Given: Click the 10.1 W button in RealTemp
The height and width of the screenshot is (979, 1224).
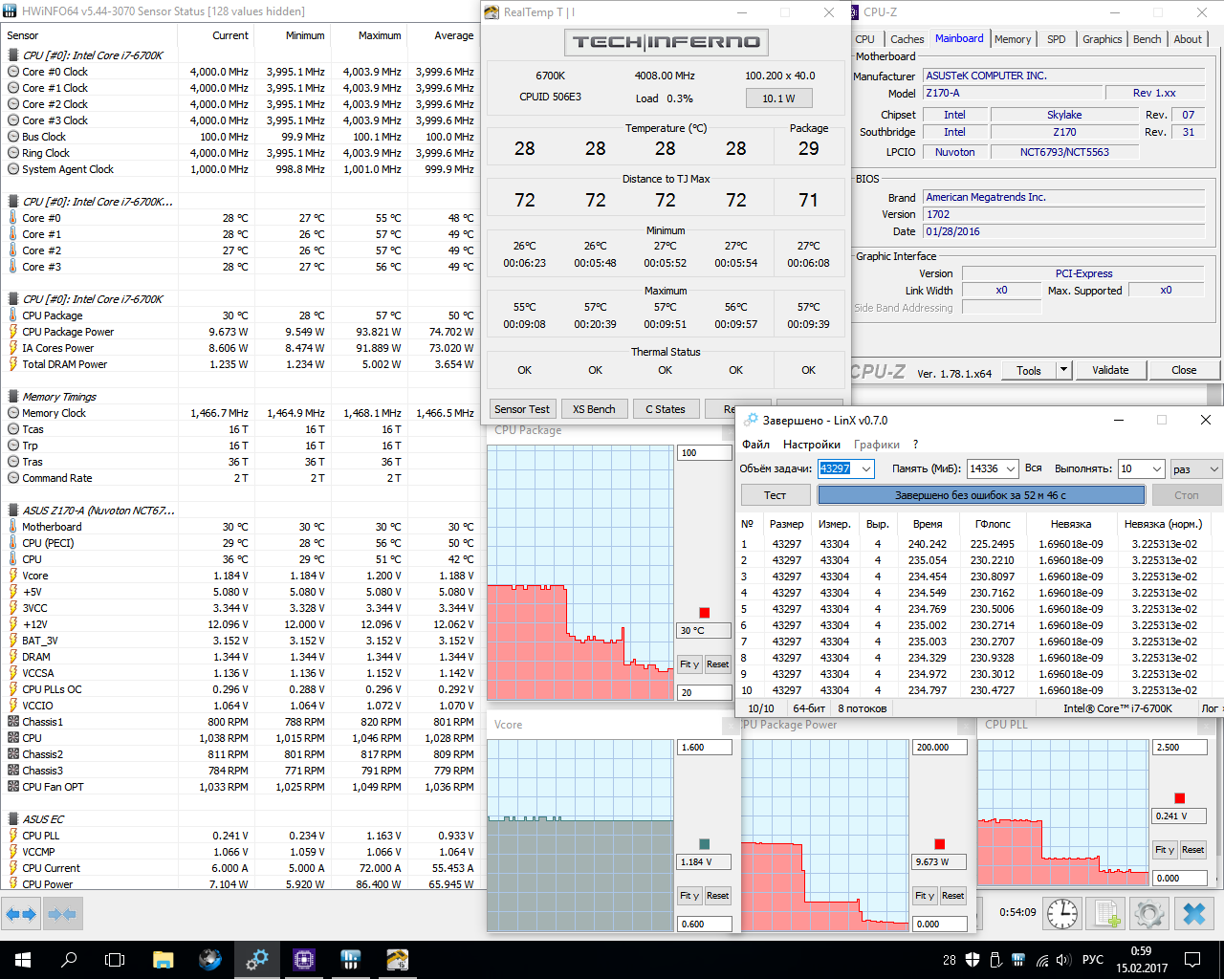Looking at the screenshot, I should coord(778,98).
